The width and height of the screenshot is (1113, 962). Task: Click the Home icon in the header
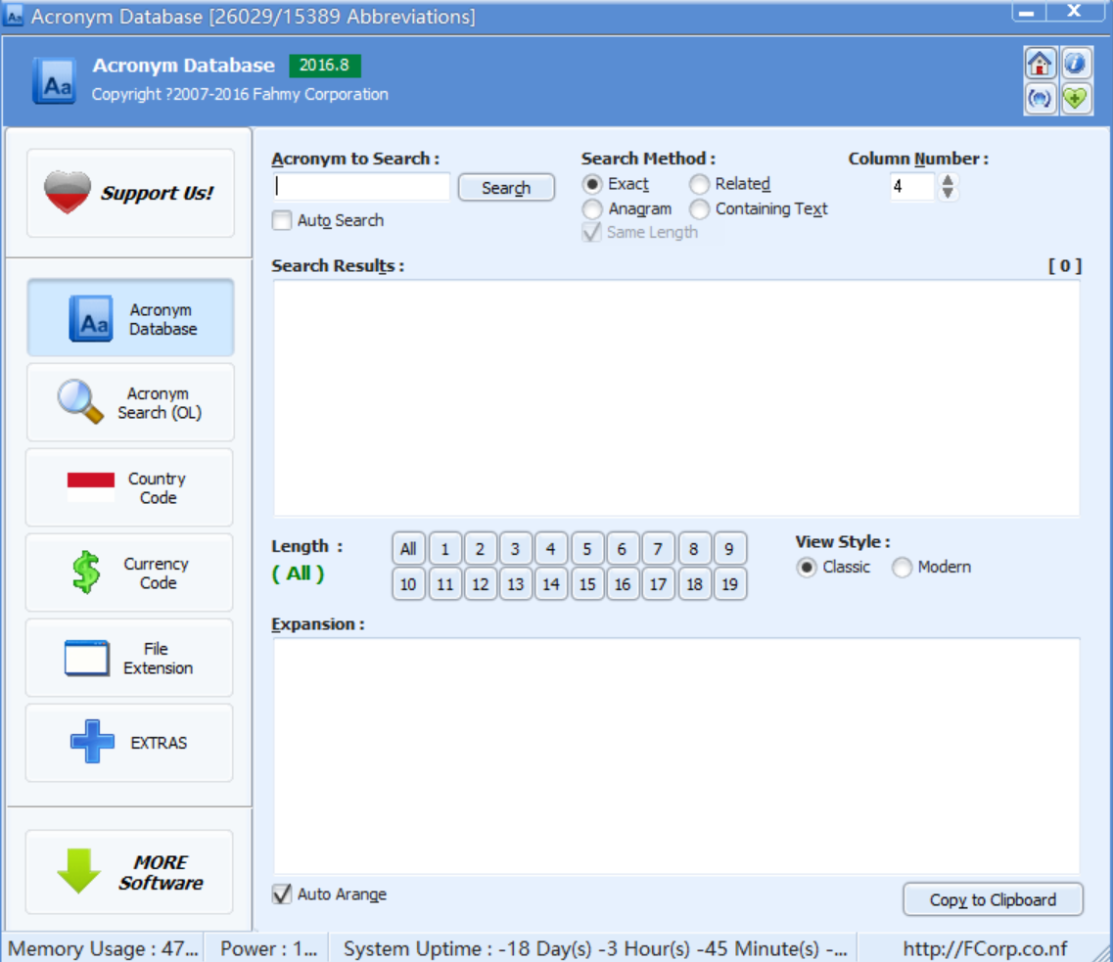click(1041, 65)
